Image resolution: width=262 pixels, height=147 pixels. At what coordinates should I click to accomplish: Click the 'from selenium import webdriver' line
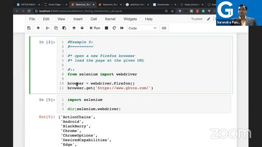tap(102, 74)
